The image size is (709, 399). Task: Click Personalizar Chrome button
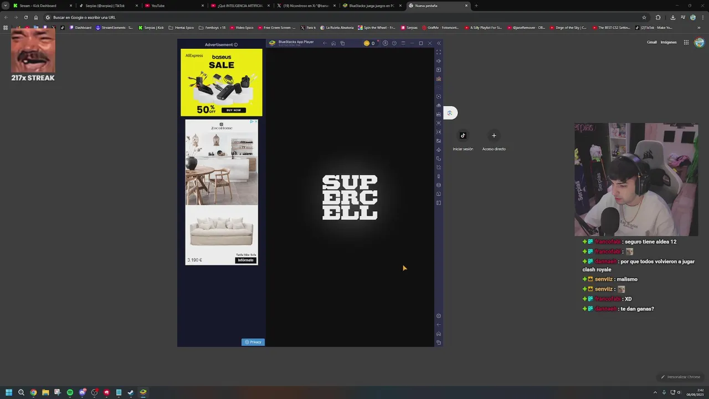[681, 377]
